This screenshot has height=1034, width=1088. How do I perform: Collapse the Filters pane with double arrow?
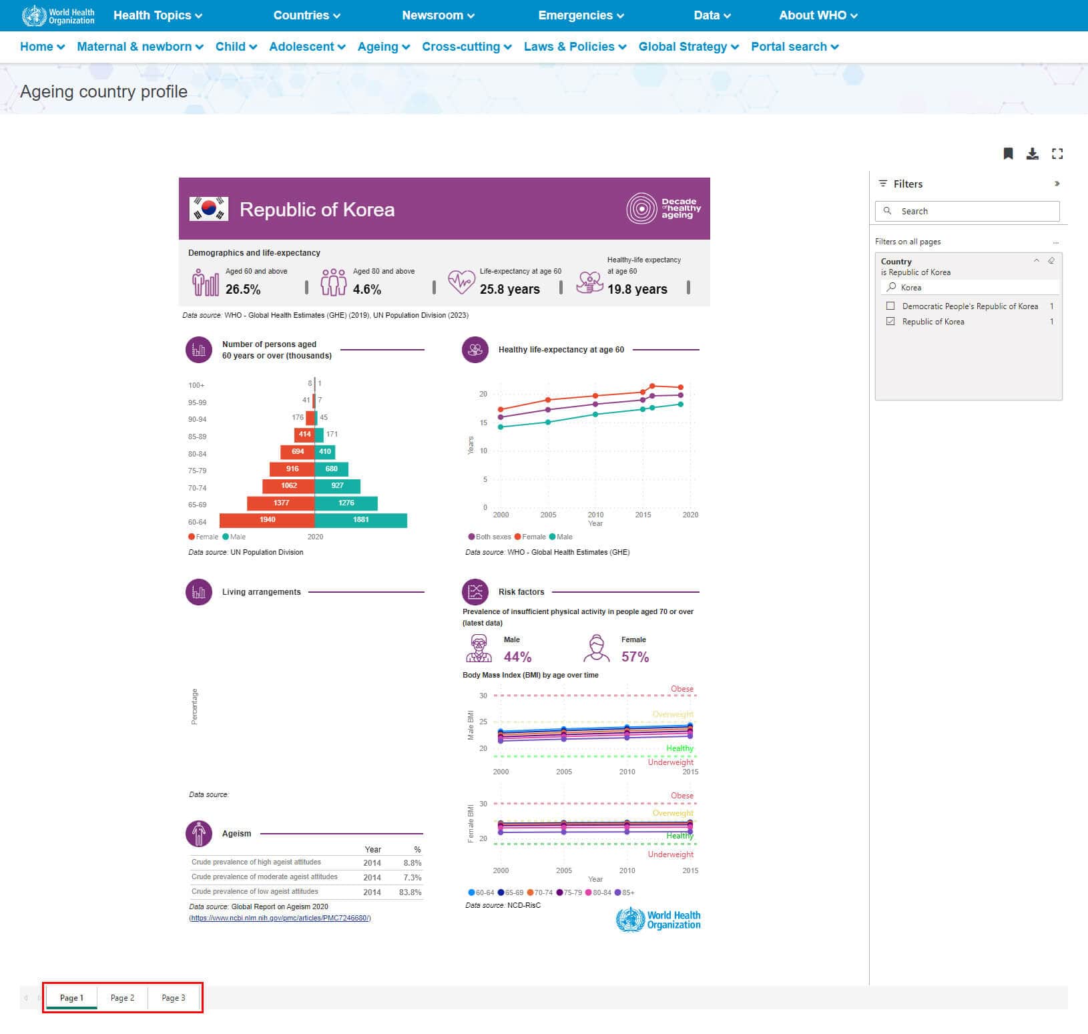tap(1057, 184)
